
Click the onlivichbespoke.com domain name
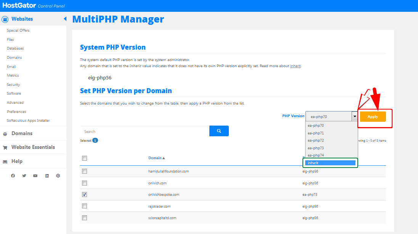(x=164, y=195)
